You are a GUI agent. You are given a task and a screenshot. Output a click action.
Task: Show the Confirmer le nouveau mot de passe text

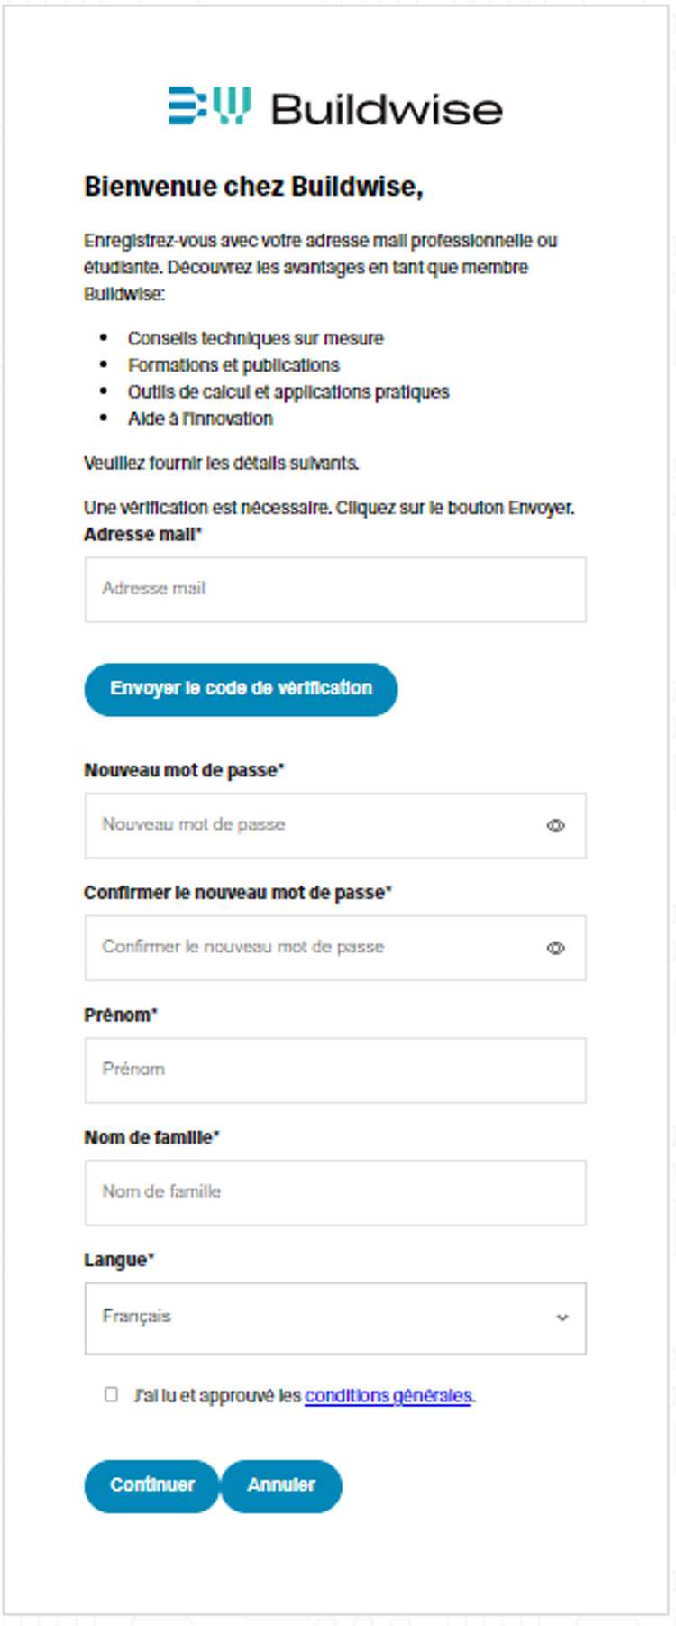tap(556, 948)
